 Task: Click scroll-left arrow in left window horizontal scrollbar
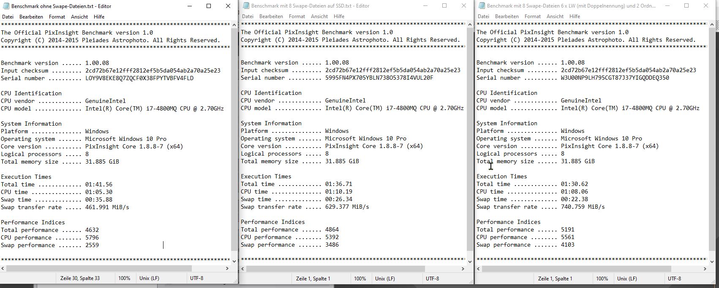click(3, 268)
